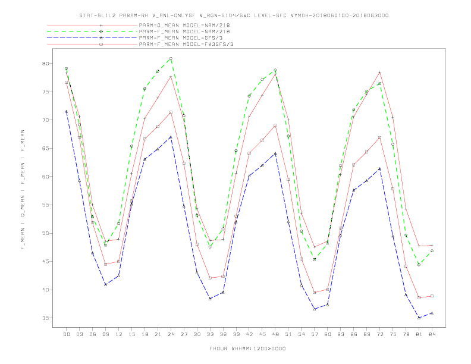Click x-axis forecast hour label 00
This screenshot has height=364, width=471.
click(x=67, y=334)
